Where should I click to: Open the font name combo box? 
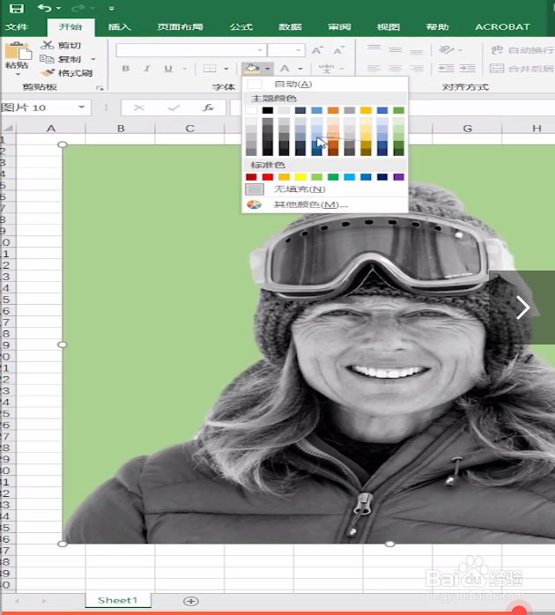(x=191, y=50)
